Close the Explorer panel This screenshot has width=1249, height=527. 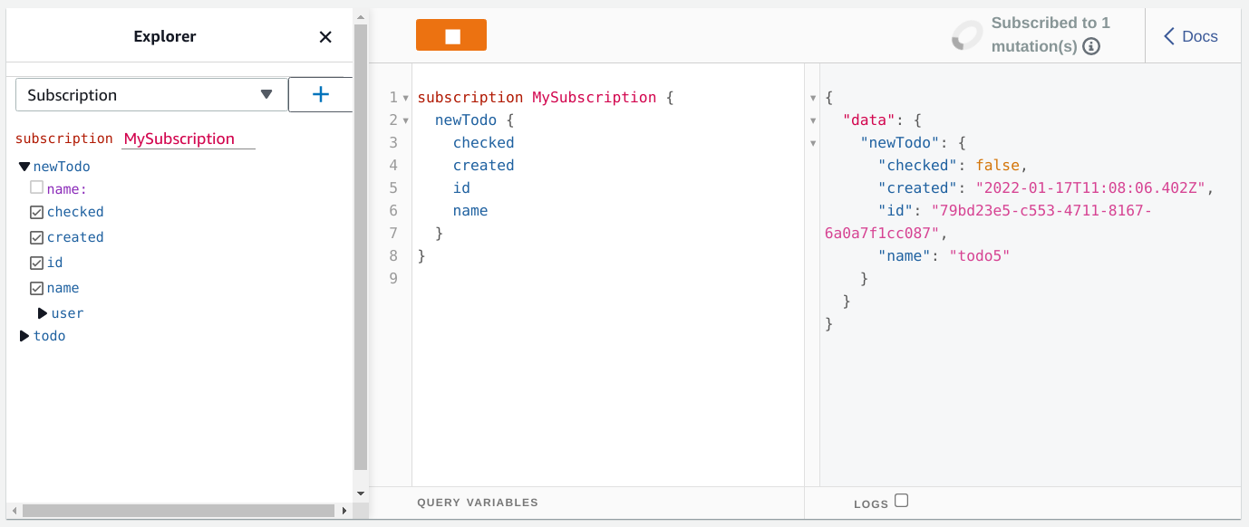(325, 37)
